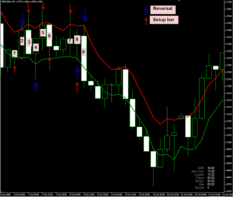The image size is (233, 197).
Task: Click the GMT time value 18:22
Action: point(211,168)
